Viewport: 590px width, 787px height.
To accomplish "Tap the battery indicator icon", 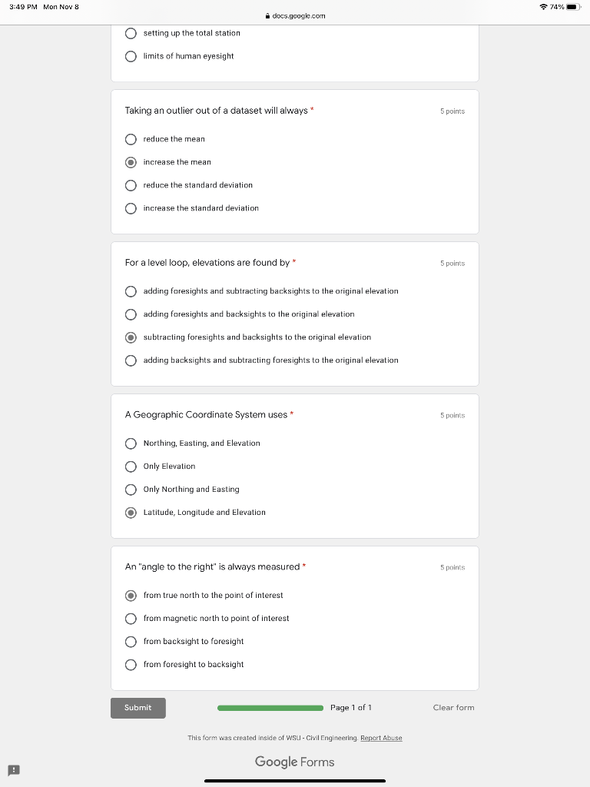I will (x=575, y=7).
